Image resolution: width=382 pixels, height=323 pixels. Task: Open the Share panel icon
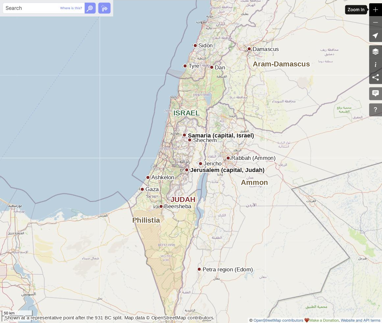[375, 78]
